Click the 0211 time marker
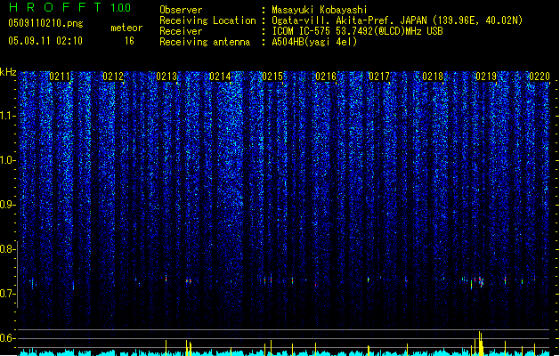The width and height of the screenshot is (560, 356). click(60, 77)
